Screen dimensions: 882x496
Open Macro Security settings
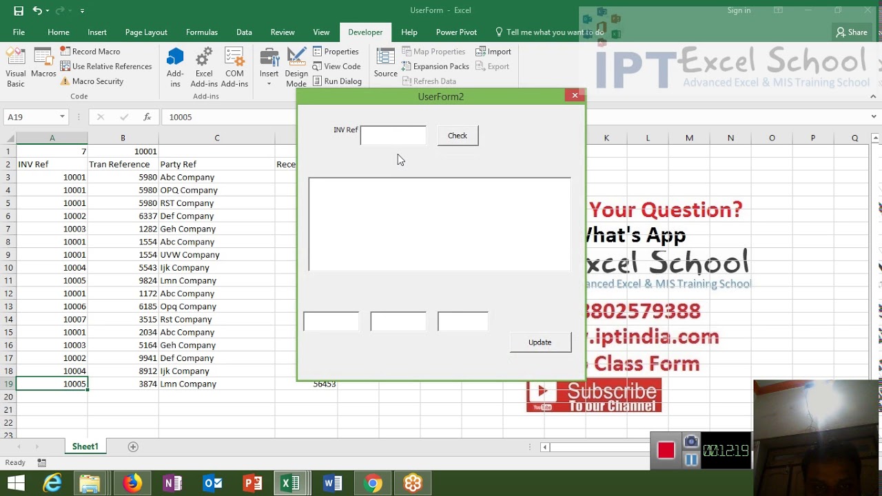[92, 81]
